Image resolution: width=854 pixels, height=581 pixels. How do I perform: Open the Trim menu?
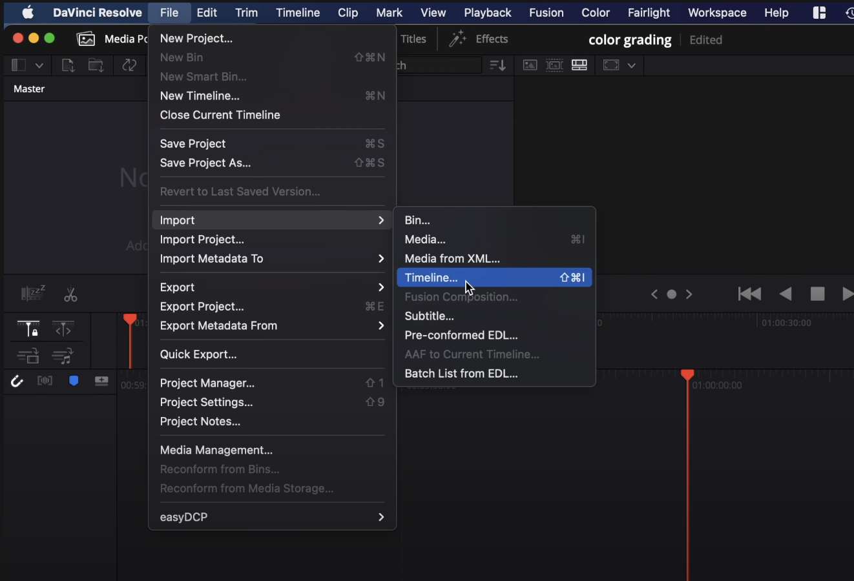tap(246, 12)
